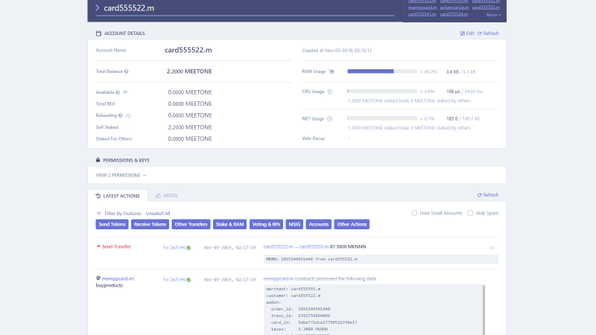Click the Account Details calendar icon

click(98, 33)
